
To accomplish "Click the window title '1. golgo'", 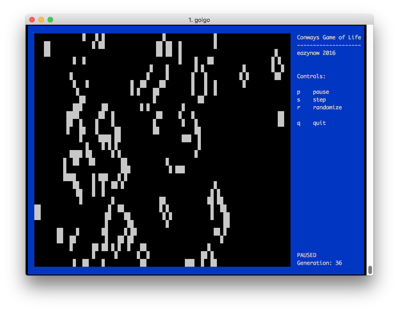I will (x=199, y=20).
